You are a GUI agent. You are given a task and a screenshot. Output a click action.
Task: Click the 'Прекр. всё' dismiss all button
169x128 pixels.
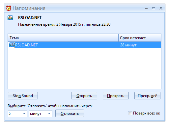(147, 96)
